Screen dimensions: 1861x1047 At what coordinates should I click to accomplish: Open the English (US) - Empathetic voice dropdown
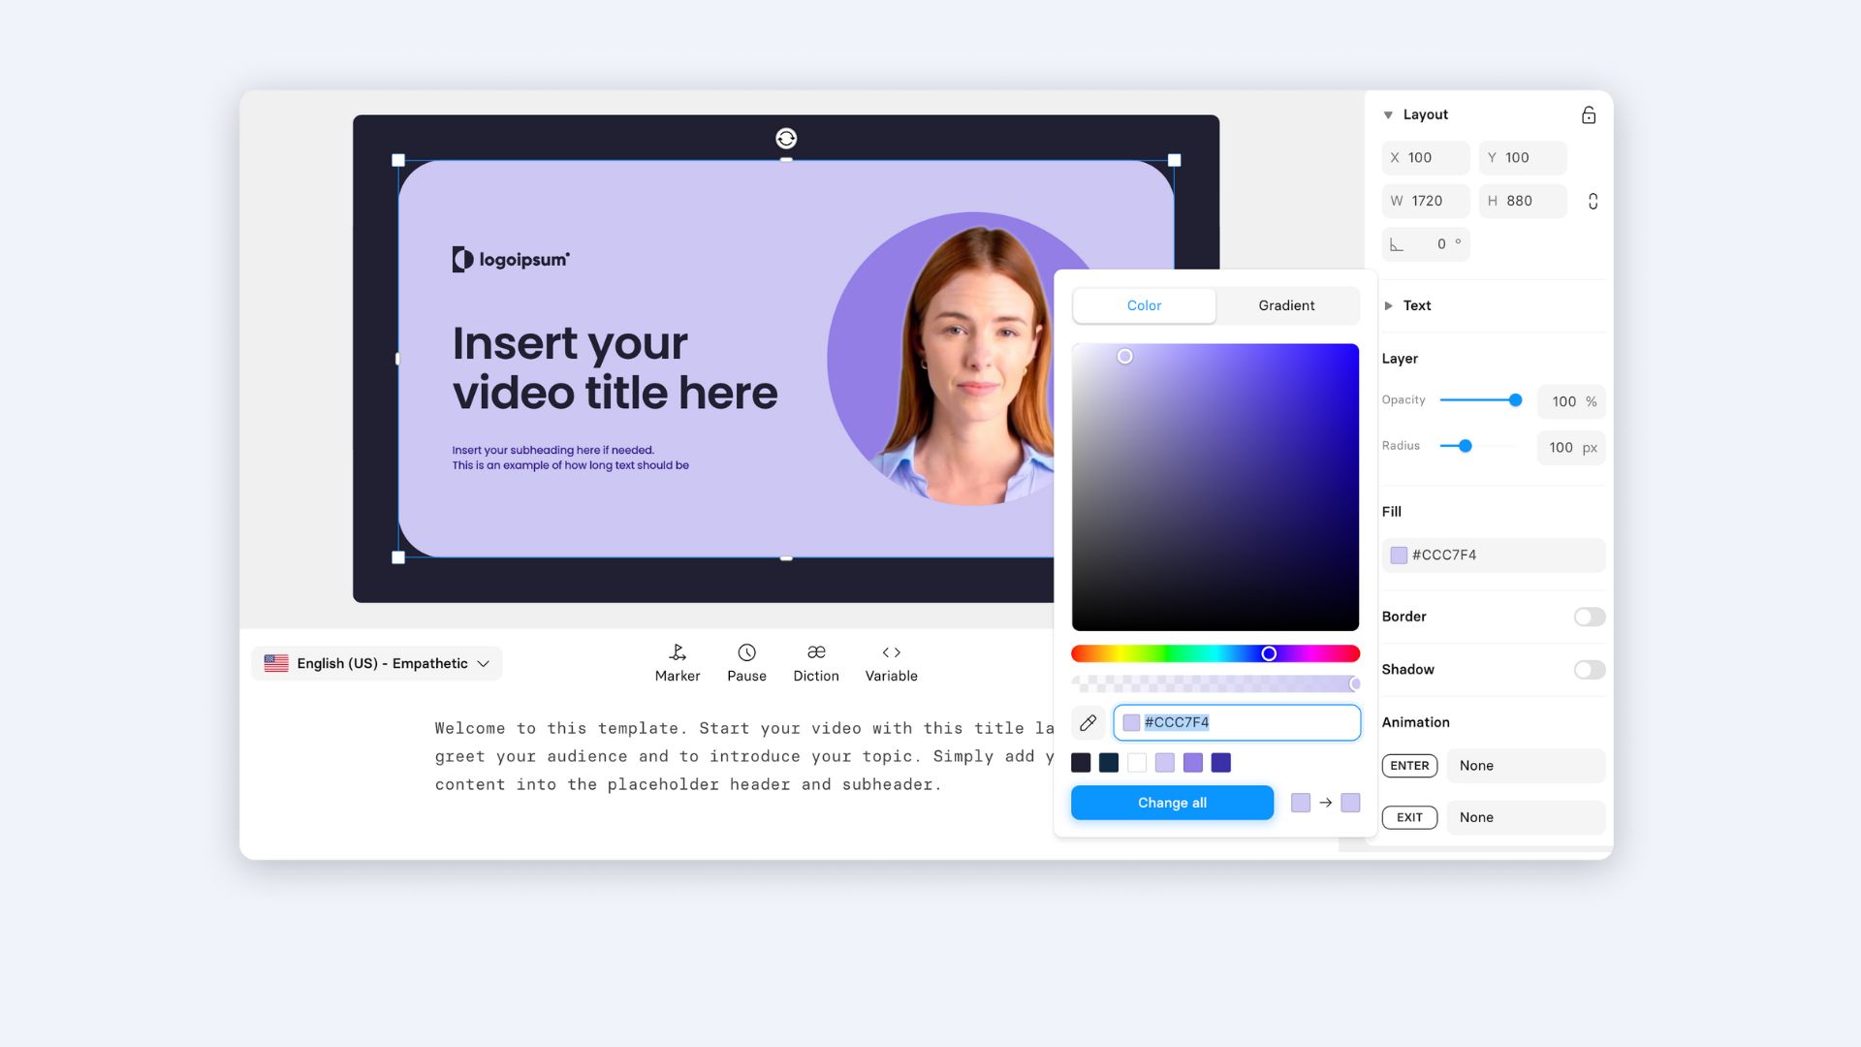click(377, 664)
